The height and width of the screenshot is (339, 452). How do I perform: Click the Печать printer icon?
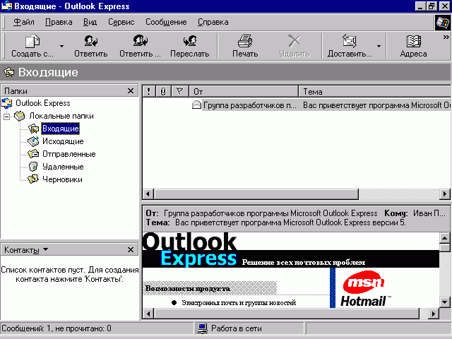point(245,41)
